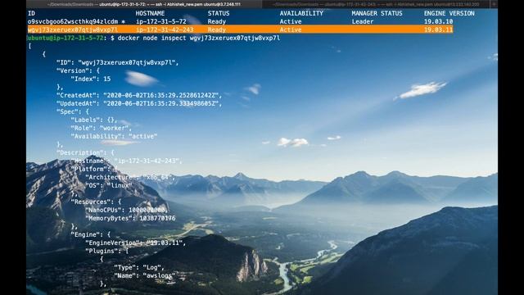The height and width of the screenshot is (295, 524).
Task: Click the "Name": "awslogs" line
Action: (144, 275)
